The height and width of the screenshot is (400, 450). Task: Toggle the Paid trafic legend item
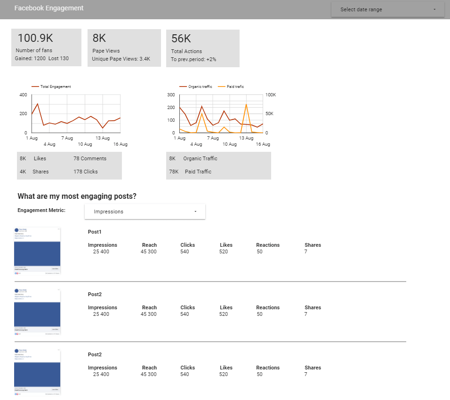coord(231,86)
